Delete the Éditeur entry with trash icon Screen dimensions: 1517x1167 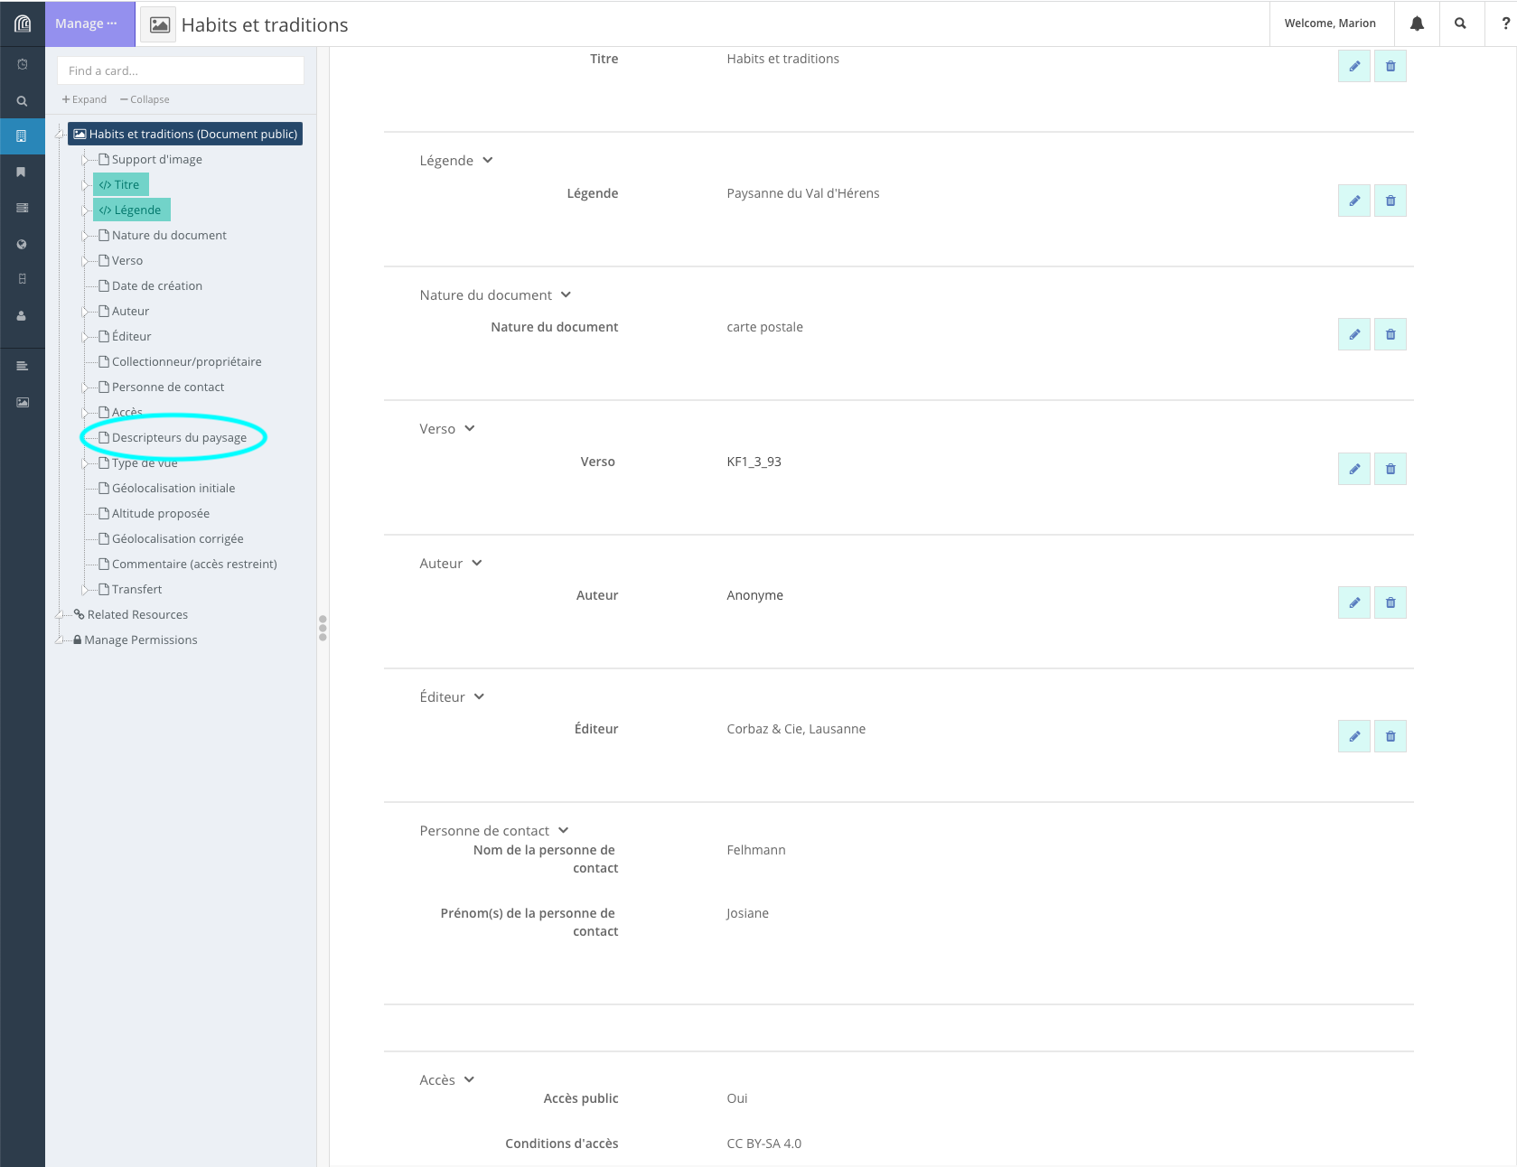[1391, 736]
